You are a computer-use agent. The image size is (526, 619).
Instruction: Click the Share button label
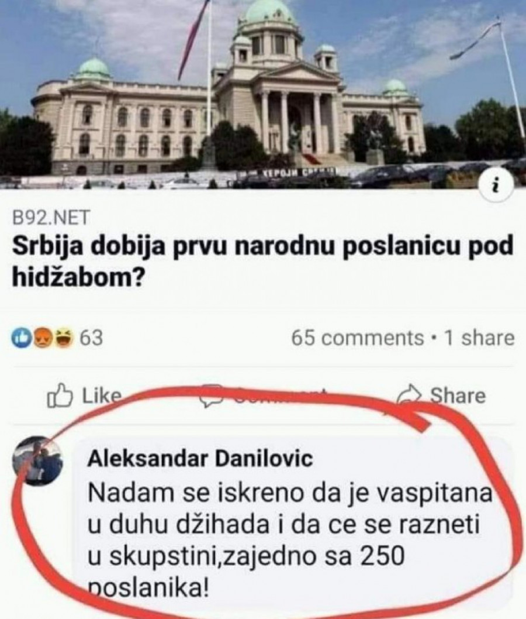[x=458, y=396]
